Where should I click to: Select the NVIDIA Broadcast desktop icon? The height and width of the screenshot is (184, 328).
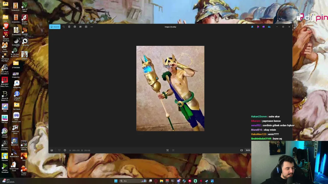pos(5,168)
